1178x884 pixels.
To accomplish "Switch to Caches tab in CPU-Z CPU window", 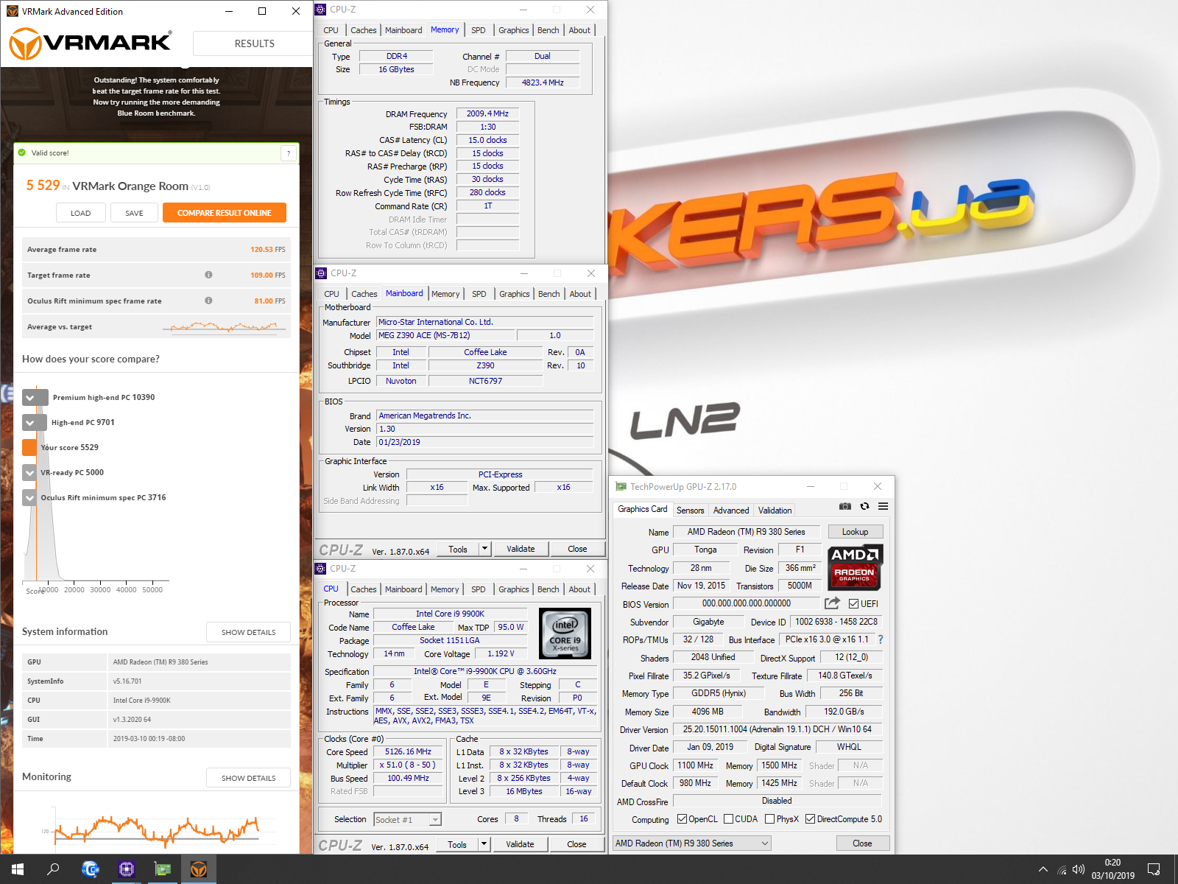I will [x=364, y=589].
